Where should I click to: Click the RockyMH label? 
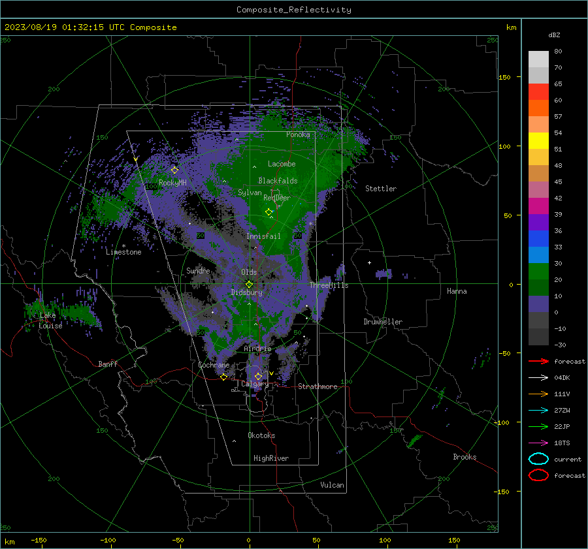point(172,183)
